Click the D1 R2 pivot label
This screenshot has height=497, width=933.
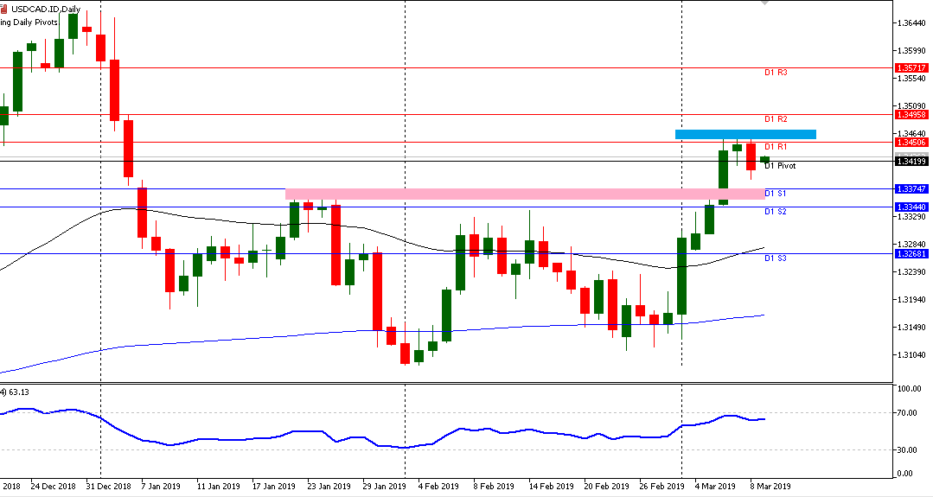pos(776,119)
